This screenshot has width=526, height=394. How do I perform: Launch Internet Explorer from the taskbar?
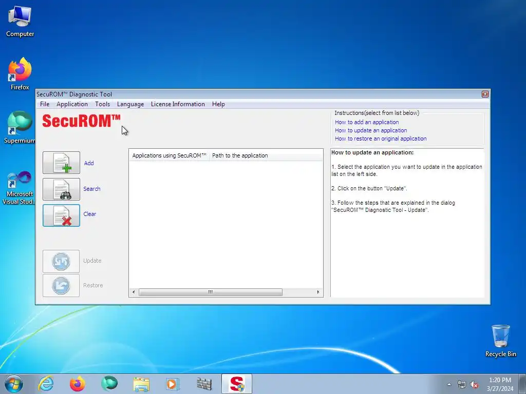[x=46, y=384]
